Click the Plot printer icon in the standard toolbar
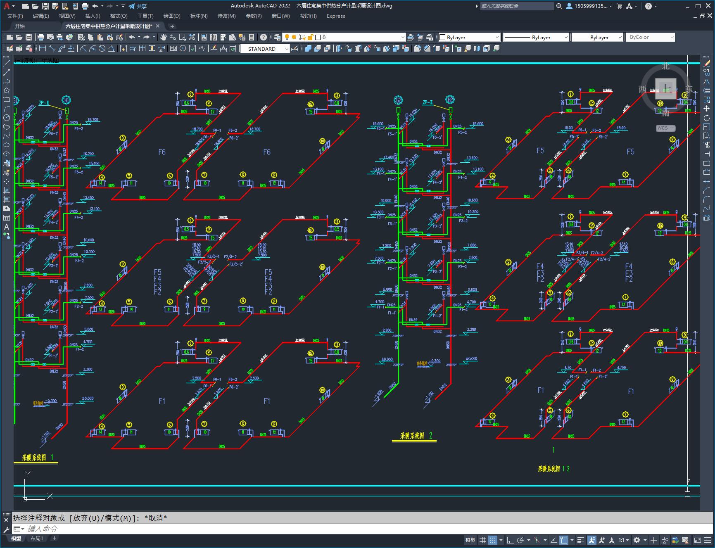The image size is (715, 548). tap(40, 37)
